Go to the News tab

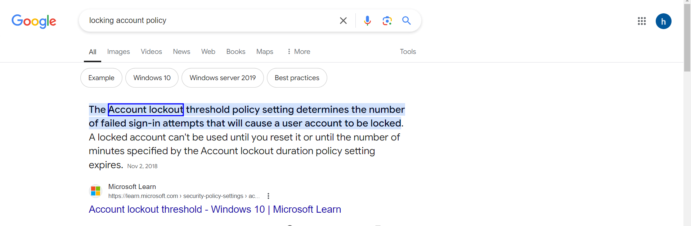181,52
